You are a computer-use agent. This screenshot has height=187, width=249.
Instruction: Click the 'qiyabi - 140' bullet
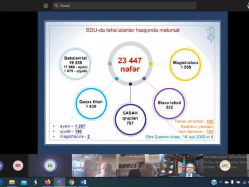pos(71,131)
